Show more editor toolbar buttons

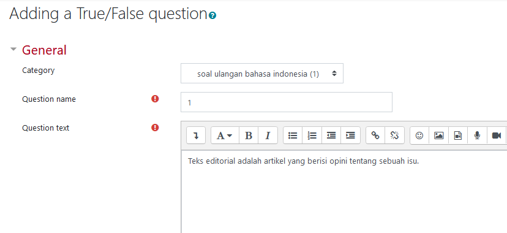(x=196, y=136)
